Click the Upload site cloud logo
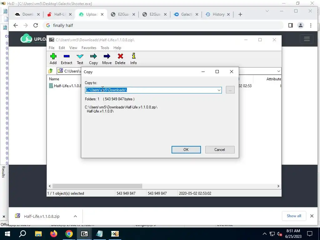The width and height of the screenshot is (320, 240). [26, 38]
